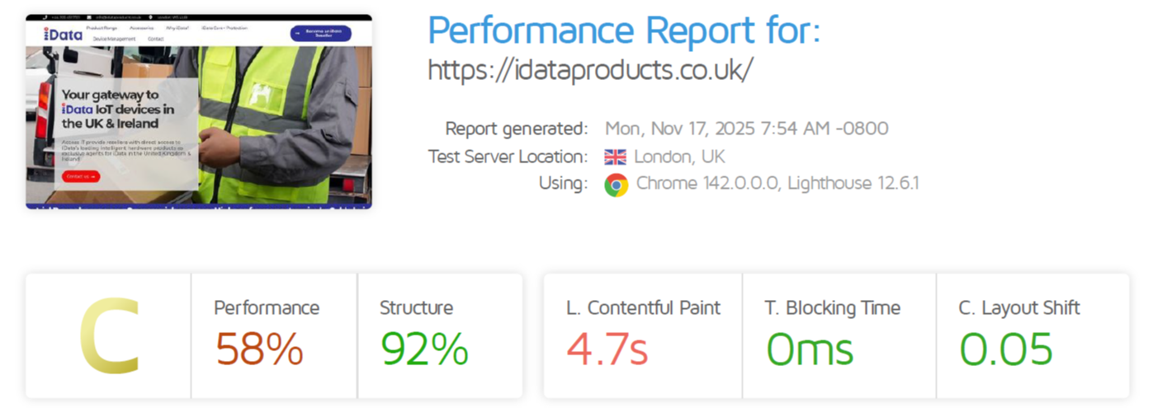Click the report generated date and time
This screenshot has width=1153, height=408.
click(746, 129)
